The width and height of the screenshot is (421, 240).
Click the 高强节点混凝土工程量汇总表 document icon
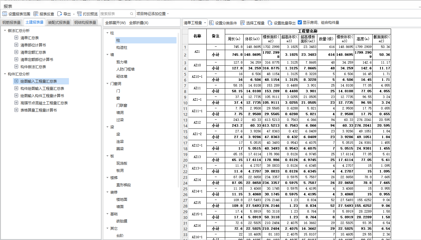[x=16, y=103]
